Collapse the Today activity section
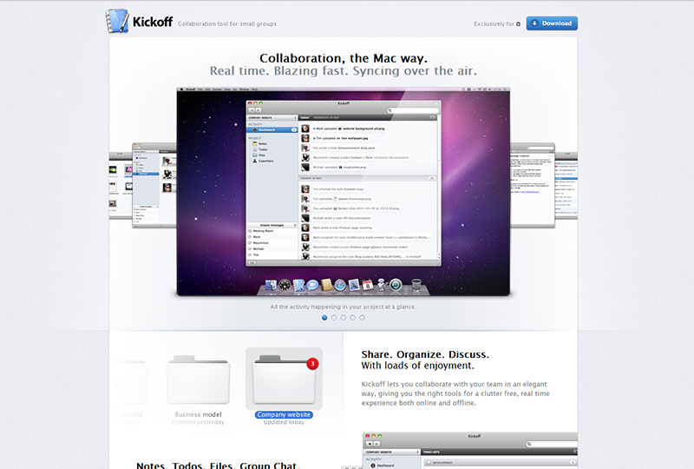The image size is (694, 469). coord(432,117)
